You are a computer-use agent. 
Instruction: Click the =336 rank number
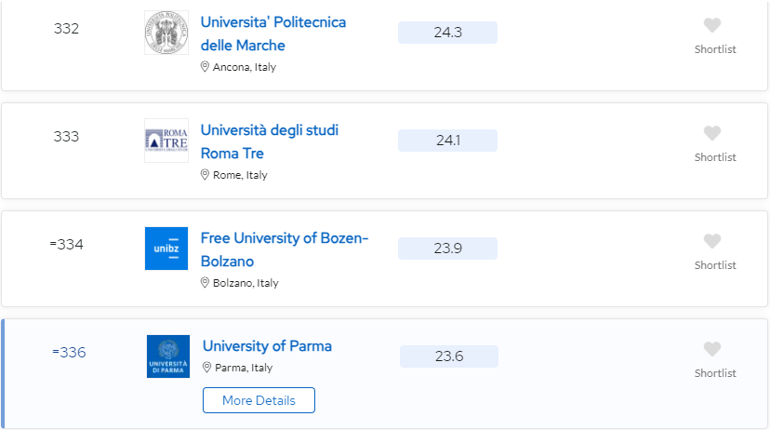tap(69, 353)
